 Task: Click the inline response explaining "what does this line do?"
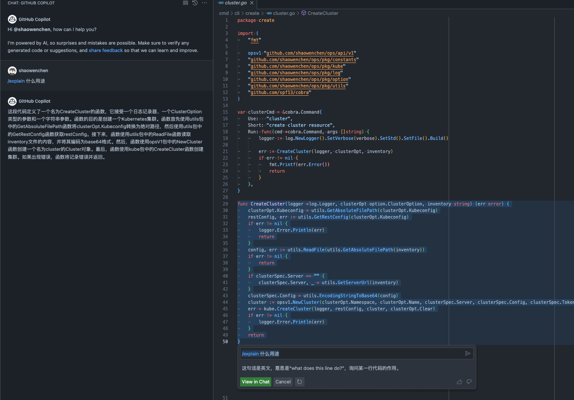coord(320,368)
